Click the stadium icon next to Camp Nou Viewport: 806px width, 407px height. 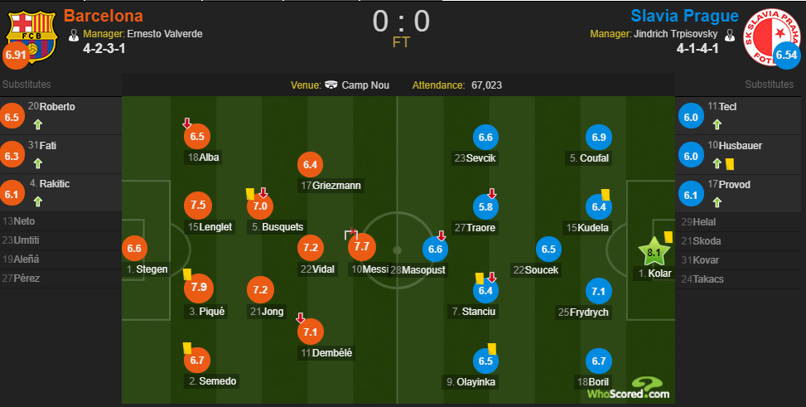331,85
